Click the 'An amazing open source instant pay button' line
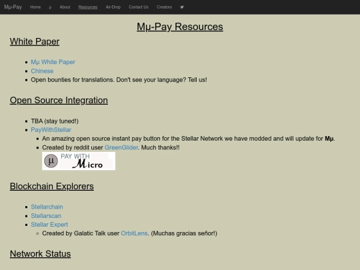This screenshot has width=360, height=270. point(189,139)
